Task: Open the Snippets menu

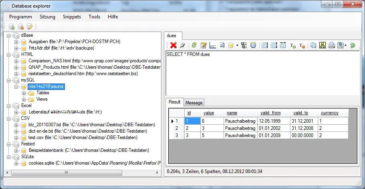Action: tap(72, 17)
